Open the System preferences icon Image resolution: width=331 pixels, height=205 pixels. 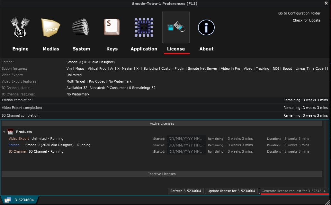[81, 27]
